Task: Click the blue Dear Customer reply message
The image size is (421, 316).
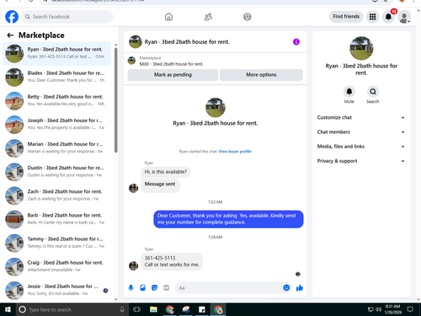Action: click(x=228, y=219)
